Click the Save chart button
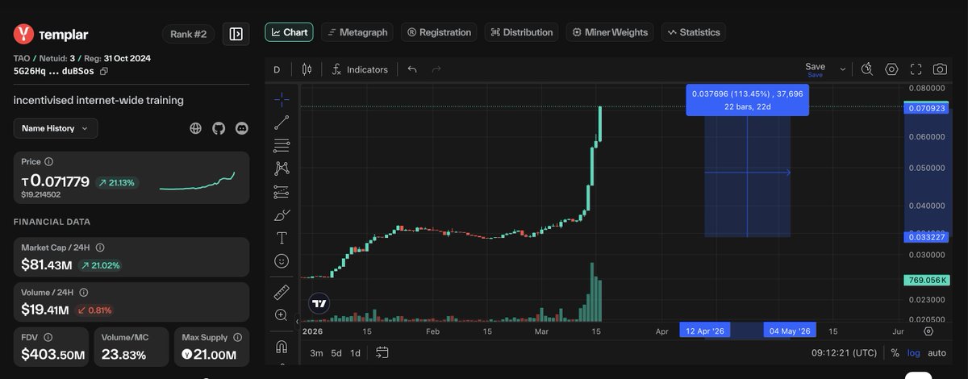This screenshot has height=379, width=968. coord(815,69)
